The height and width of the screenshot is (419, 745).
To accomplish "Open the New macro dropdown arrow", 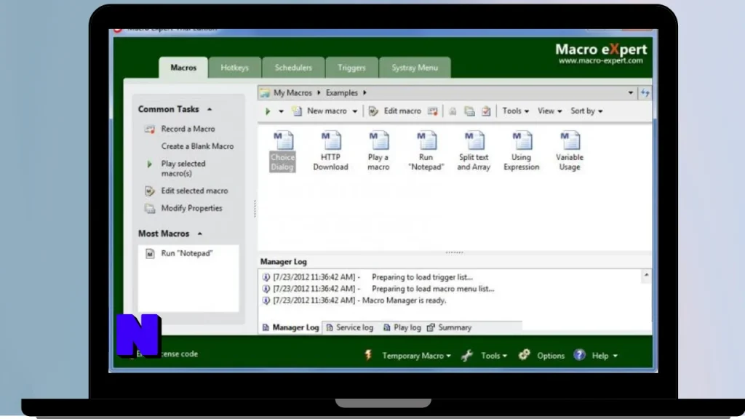I will click(354, 111).
